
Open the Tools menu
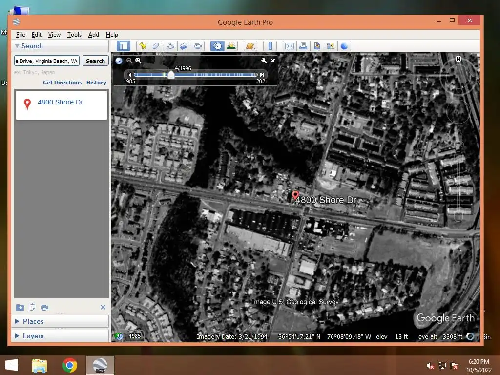(x=74, y=35)
